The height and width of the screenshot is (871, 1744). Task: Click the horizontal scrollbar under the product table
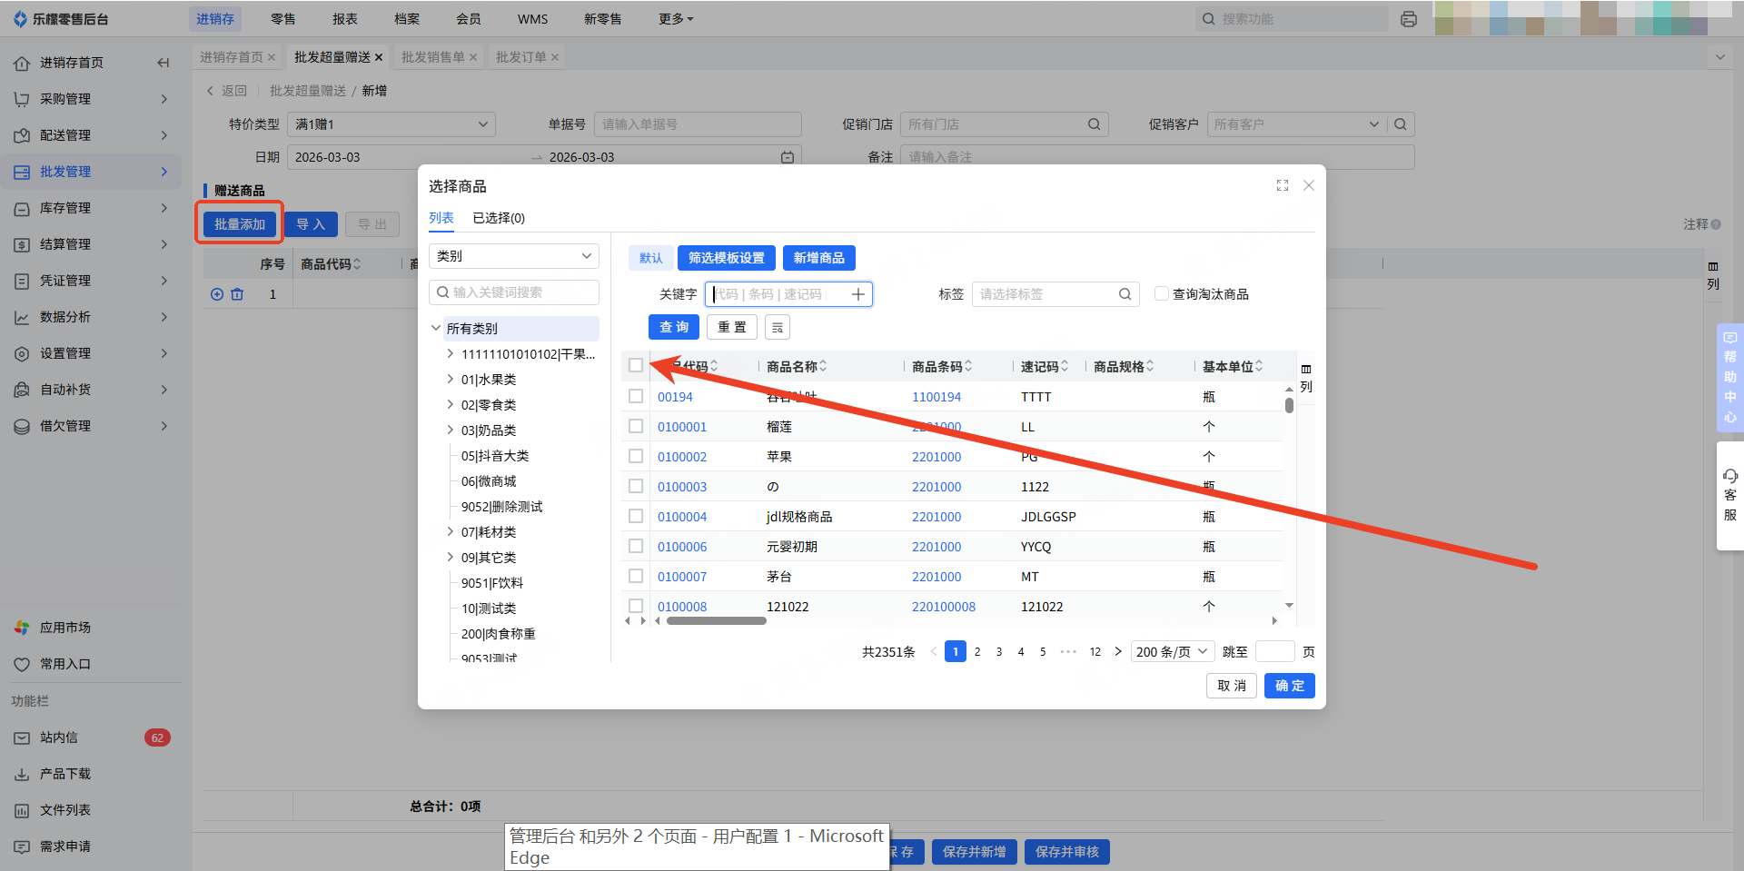(x=716, y=621)
